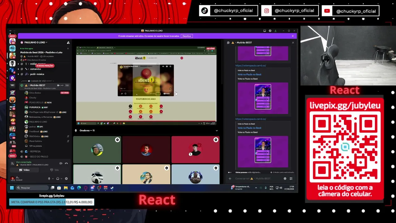This screenshot has width=396, height=223.
Task: Open the weather widget on taskbar
Action: click(241, 188)
